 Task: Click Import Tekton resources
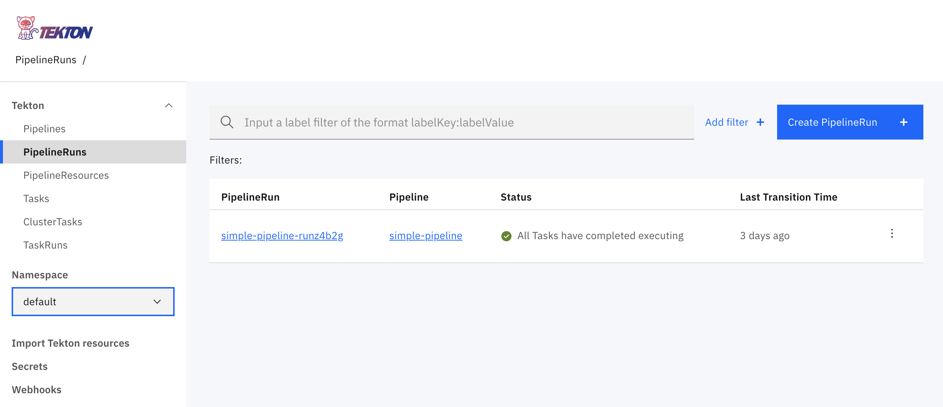70,343
